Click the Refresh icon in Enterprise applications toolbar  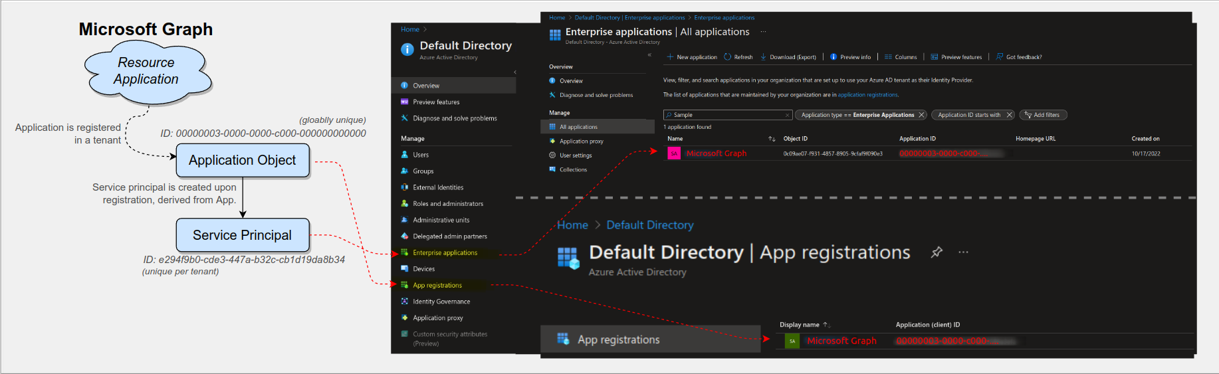point(727,56)
